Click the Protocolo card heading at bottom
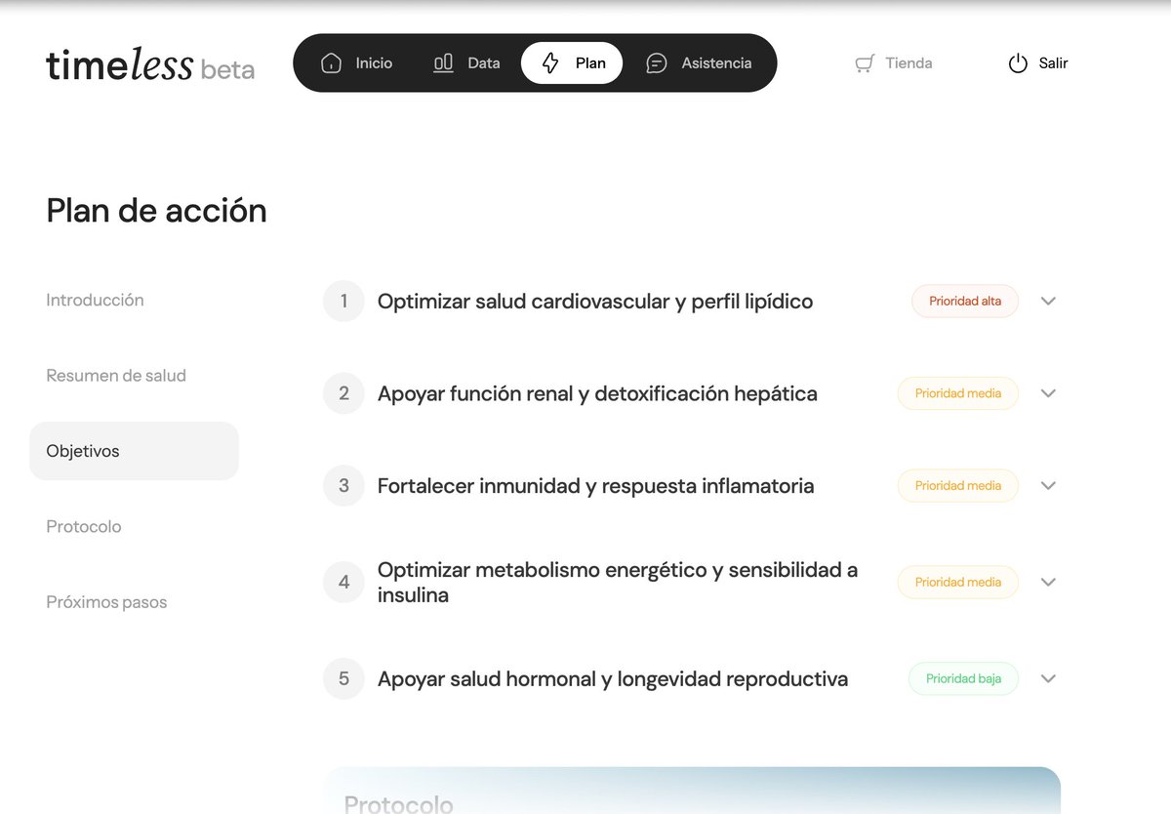The width and height of the screenshot is (1171, 814). (x=398, y=803)
